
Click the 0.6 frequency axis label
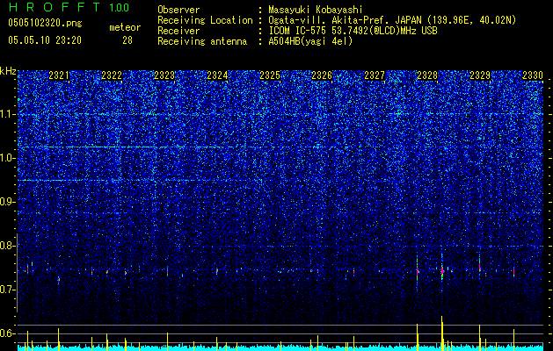(8, 333)
